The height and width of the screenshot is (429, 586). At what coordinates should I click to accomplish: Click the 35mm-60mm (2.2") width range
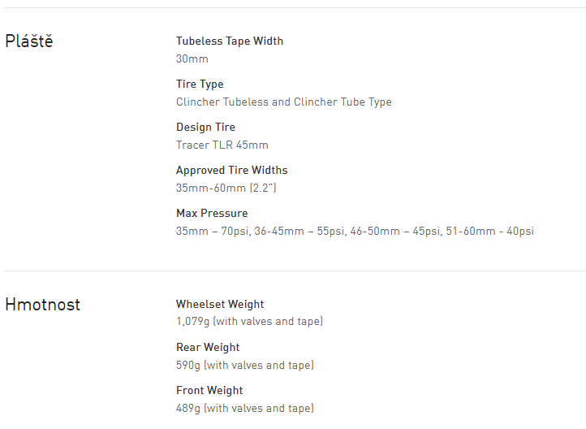click(227, 188)
